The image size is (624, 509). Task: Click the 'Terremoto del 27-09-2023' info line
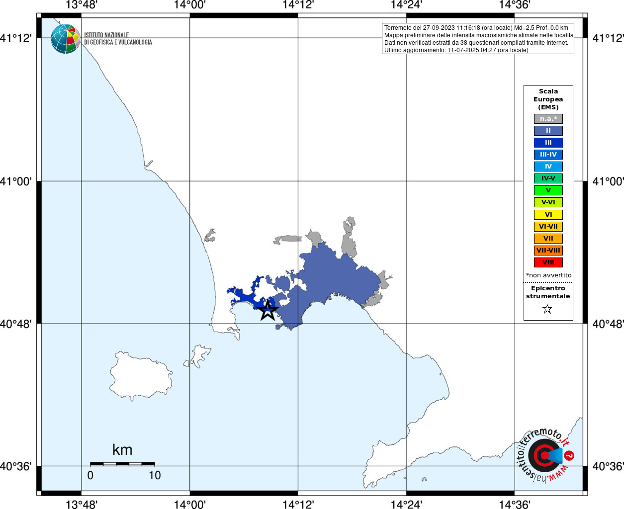pyautogui.click(x=476, y=28)
